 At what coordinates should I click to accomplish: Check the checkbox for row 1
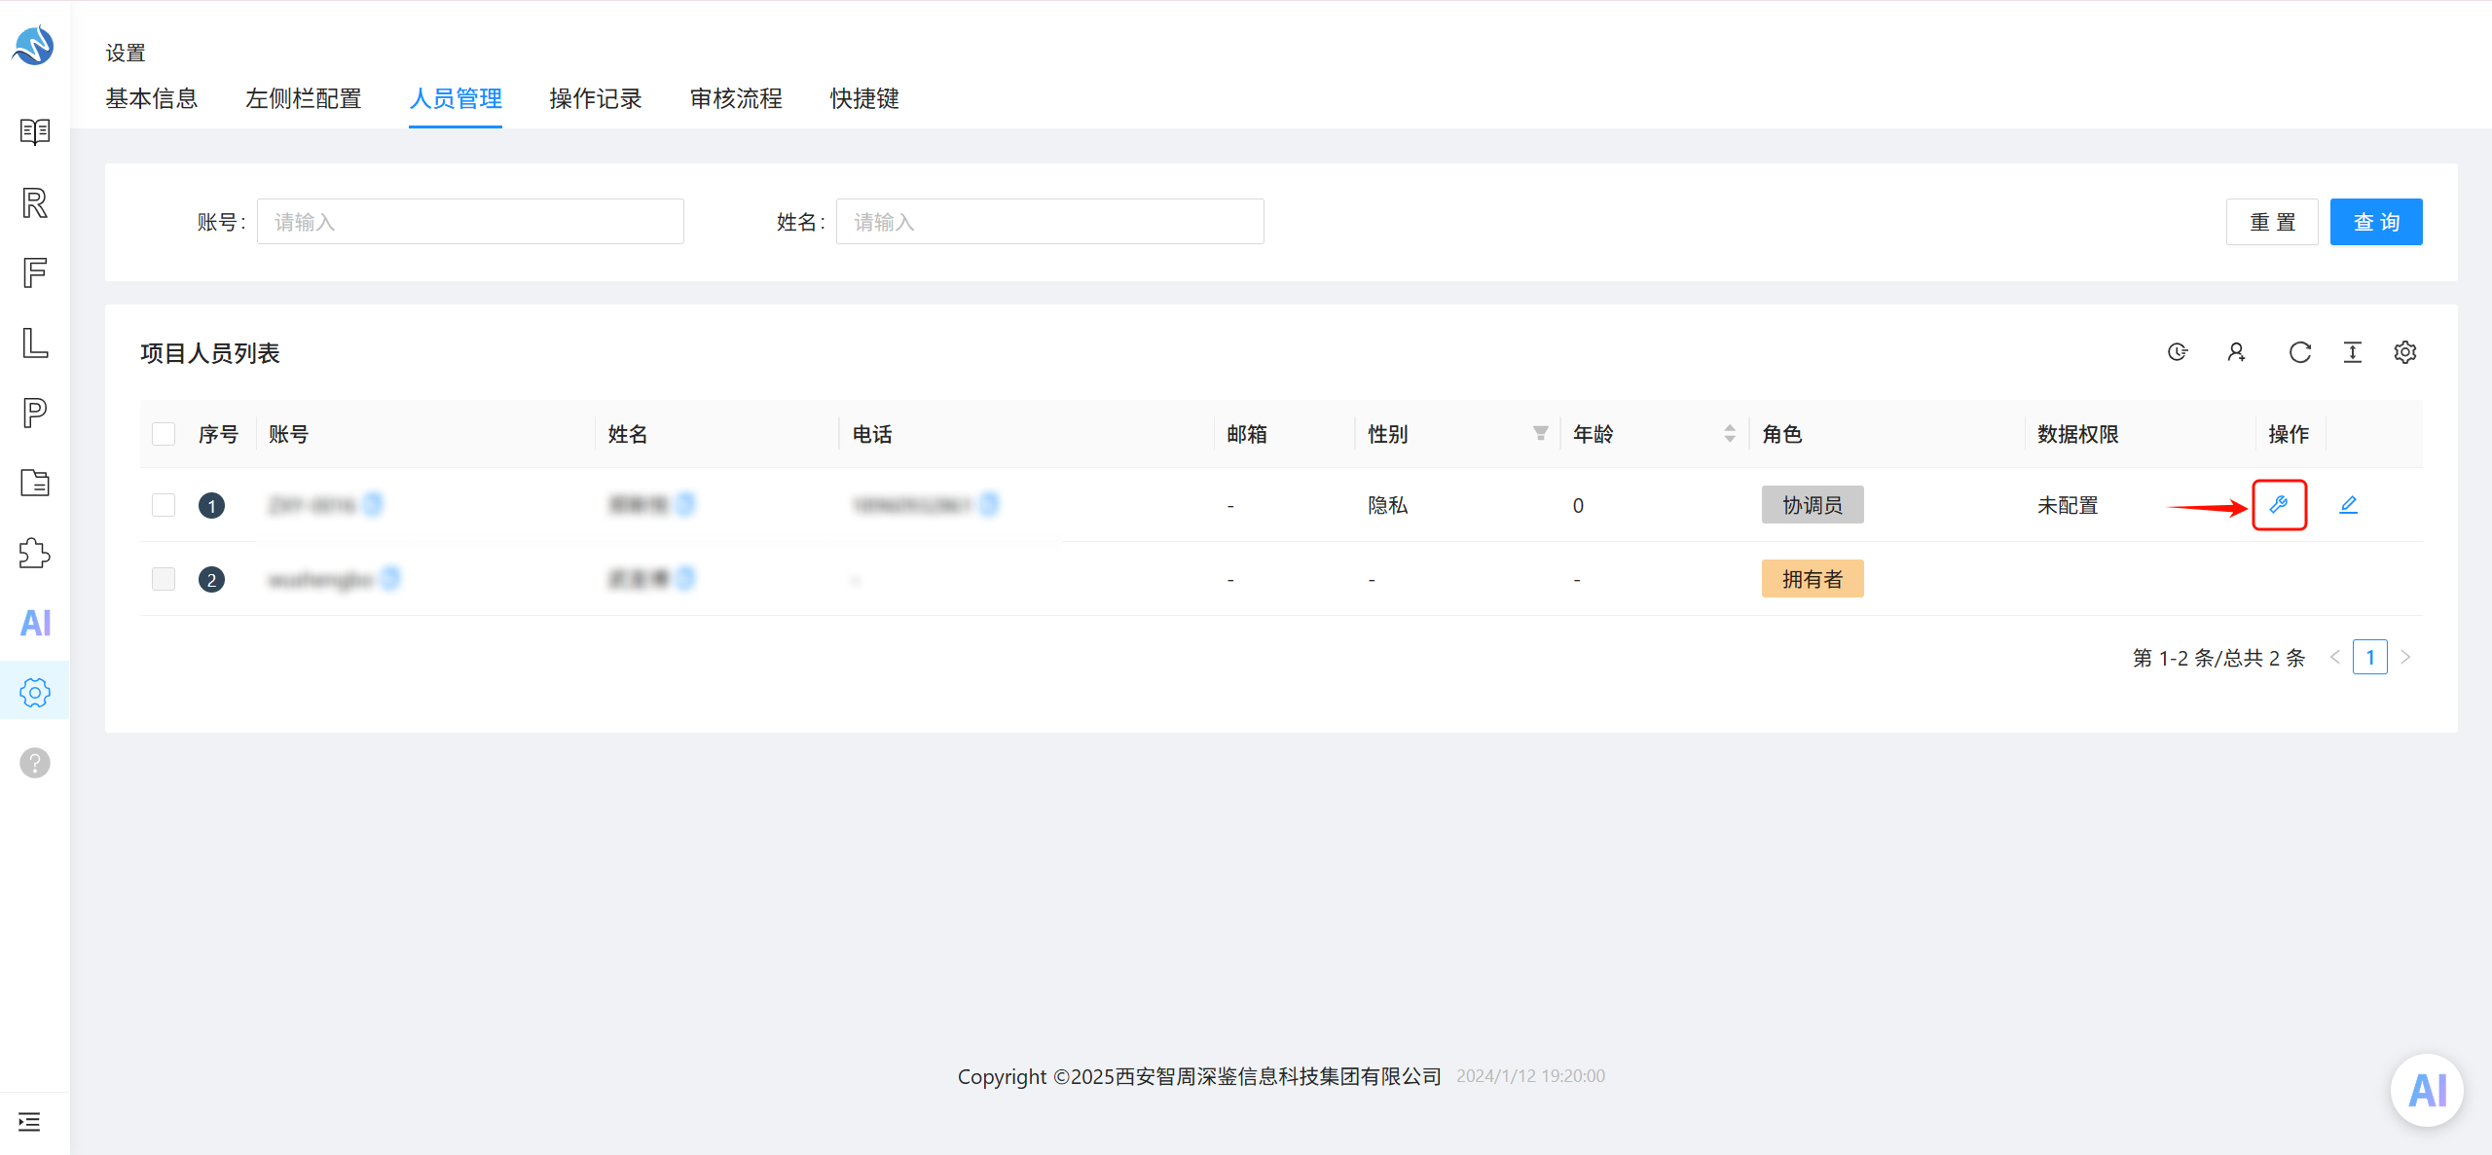coord(164,505)
